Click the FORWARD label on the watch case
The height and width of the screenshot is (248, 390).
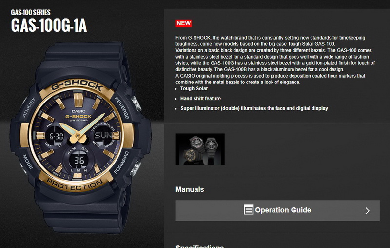pos(121,163)
